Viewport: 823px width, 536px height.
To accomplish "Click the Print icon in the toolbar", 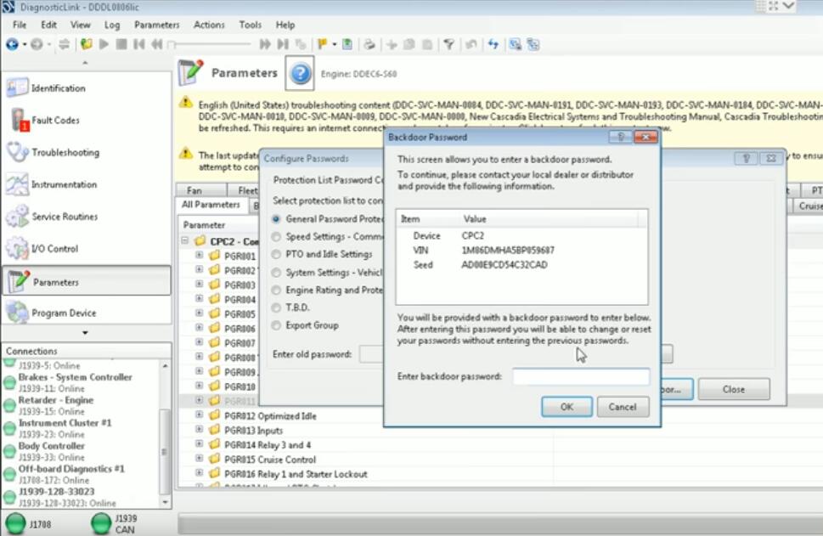I will coord(369,45).
